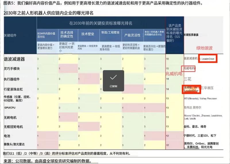Click the checkmark icon in the 已复制 popup

tap(113, 77)
